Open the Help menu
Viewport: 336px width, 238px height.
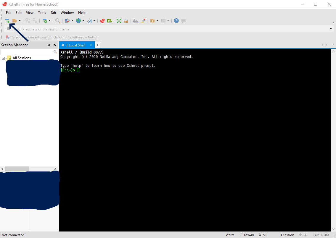(82, 13)
